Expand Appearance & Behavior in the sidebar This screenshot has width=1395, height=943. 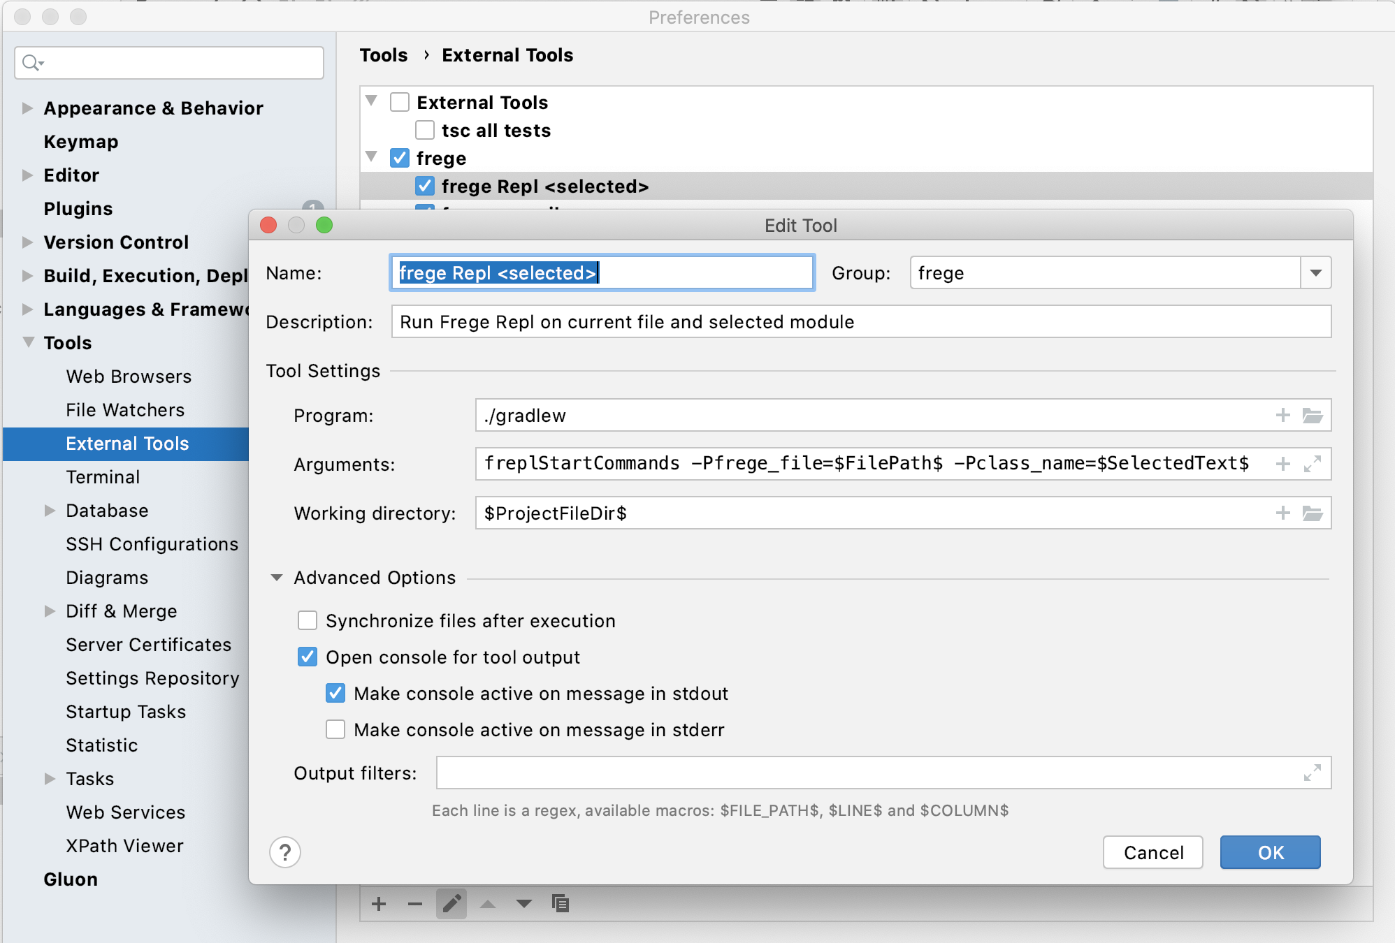point(27,108)
